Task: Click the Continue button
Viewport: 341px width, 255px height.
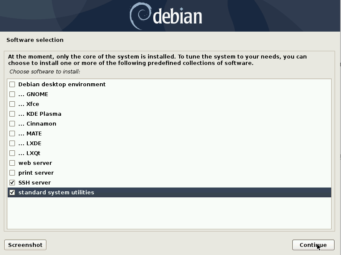Action: [313, 245]
